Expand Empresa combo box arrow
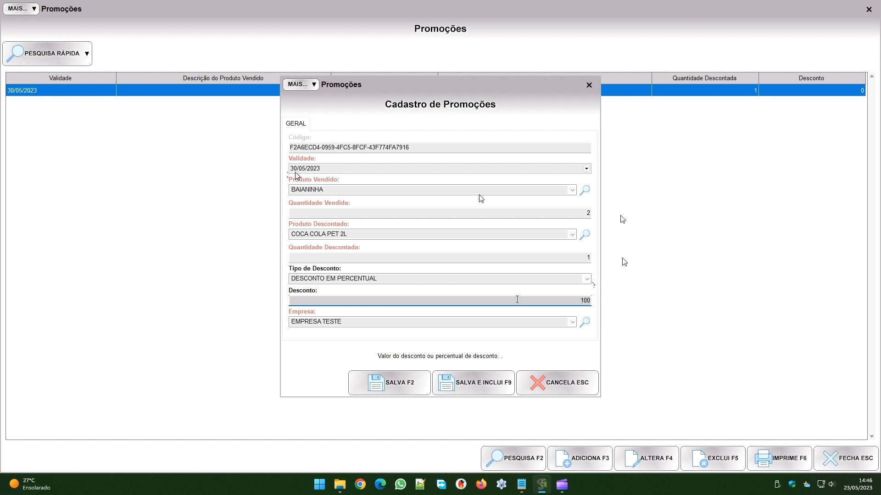 pyautogui.click(x=572, y=322)
